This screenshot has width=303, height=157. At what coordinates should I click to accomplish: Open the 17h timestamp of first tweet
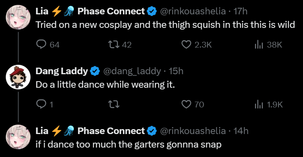point(240,11)
